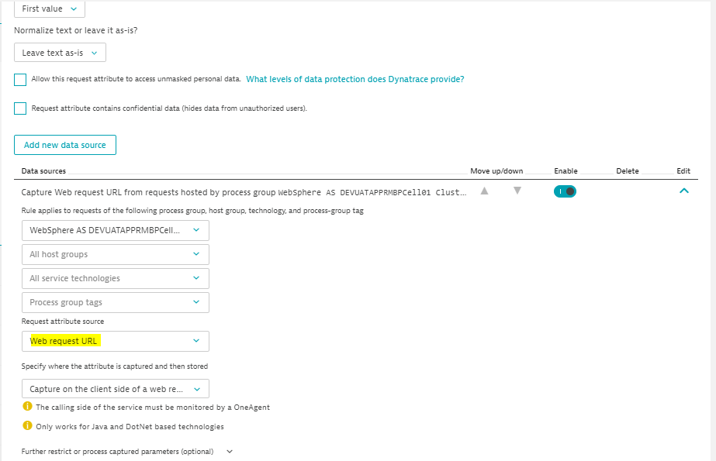This screenshot has width=716, height=461.
Task: Open 'Web request URL' source dropdown
Action: pyautogui.click(x=115, y=341)
